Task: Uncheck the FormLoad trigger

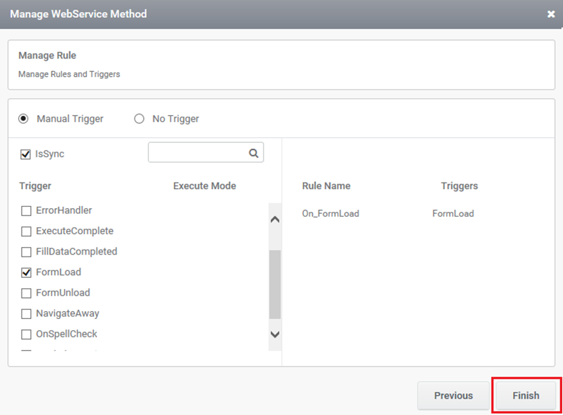Action: (x=26, y=273)
